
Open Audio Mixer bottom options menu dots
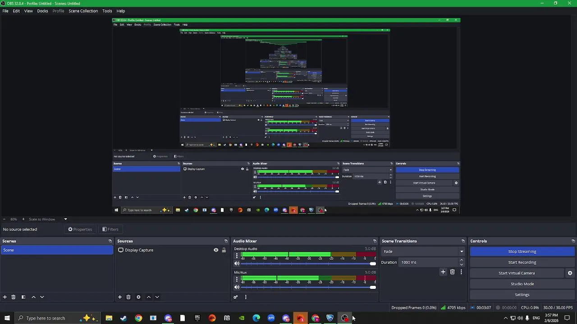pos(246,297)
